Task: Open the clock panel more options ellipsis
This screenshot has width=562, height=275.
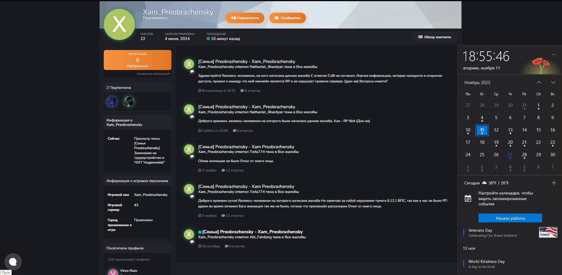Action: tap(554, 55)
